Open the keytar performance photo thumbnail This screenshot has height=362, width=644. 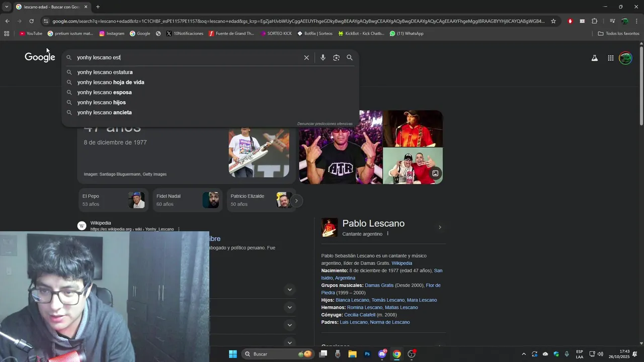[259, 152]
